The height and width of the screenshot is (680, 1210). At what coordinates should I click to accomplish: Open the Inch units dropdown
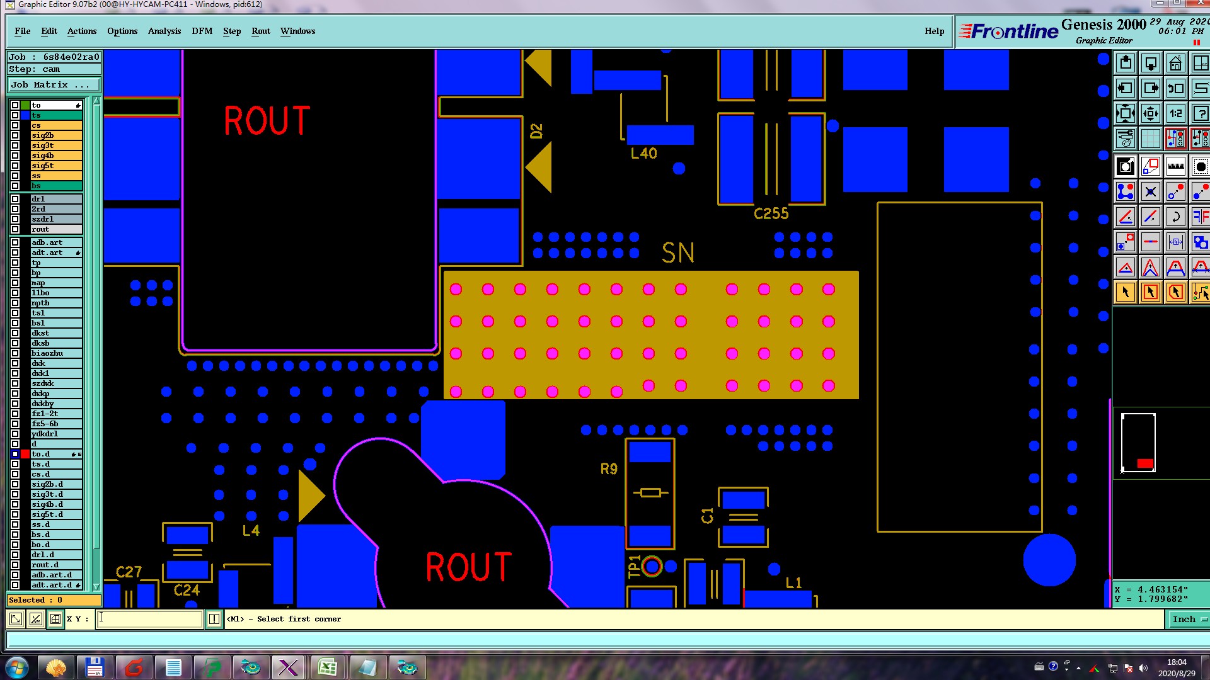pyautogui.click(x=1189, y=619)
